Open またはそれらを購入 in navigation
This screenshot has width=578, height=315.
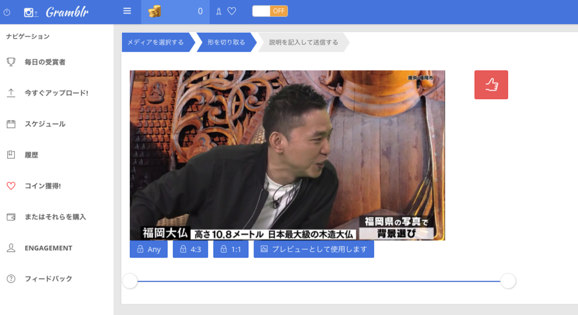pyautogui.click(x=55, y=217)
